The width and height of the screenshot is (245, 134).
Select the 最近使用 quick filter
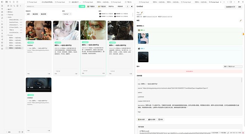[35, 14]
